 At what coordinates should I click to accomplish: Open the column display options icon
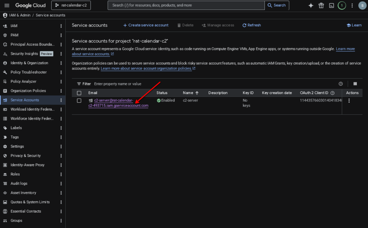pos(355,84)
